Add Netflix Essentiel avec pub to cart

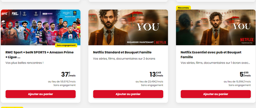[x=216, y=94]
